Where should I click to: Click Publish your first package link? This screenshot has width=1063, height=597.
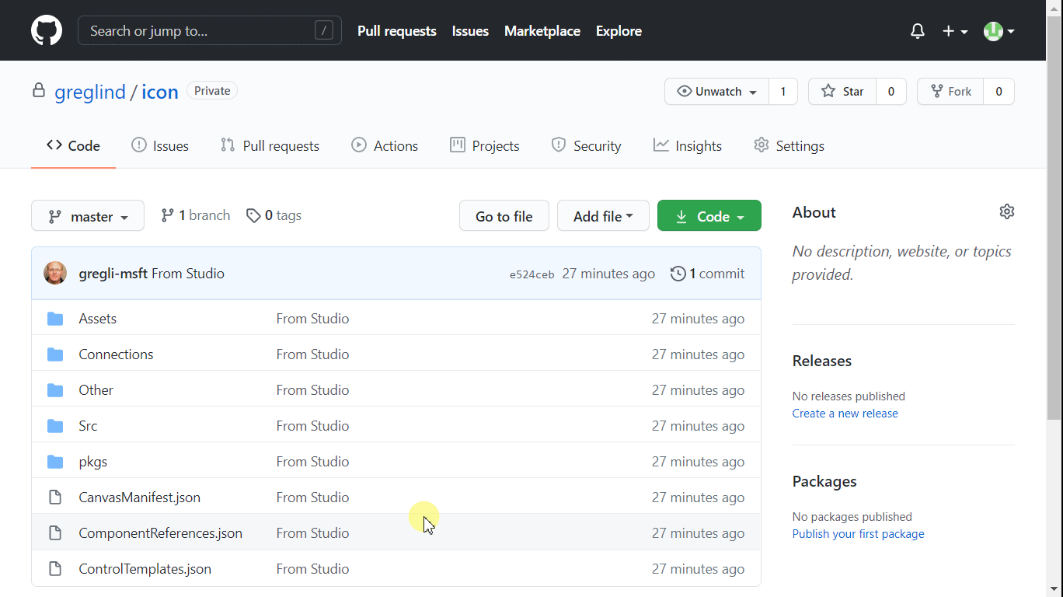[858, 534]
